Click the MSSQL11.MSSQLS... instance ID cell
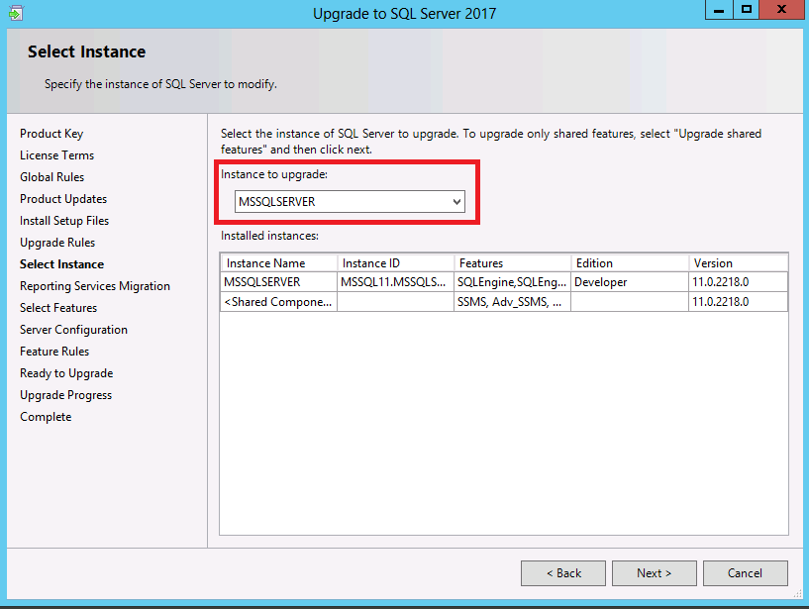809x609 pixels. click(x=396, y=282)
